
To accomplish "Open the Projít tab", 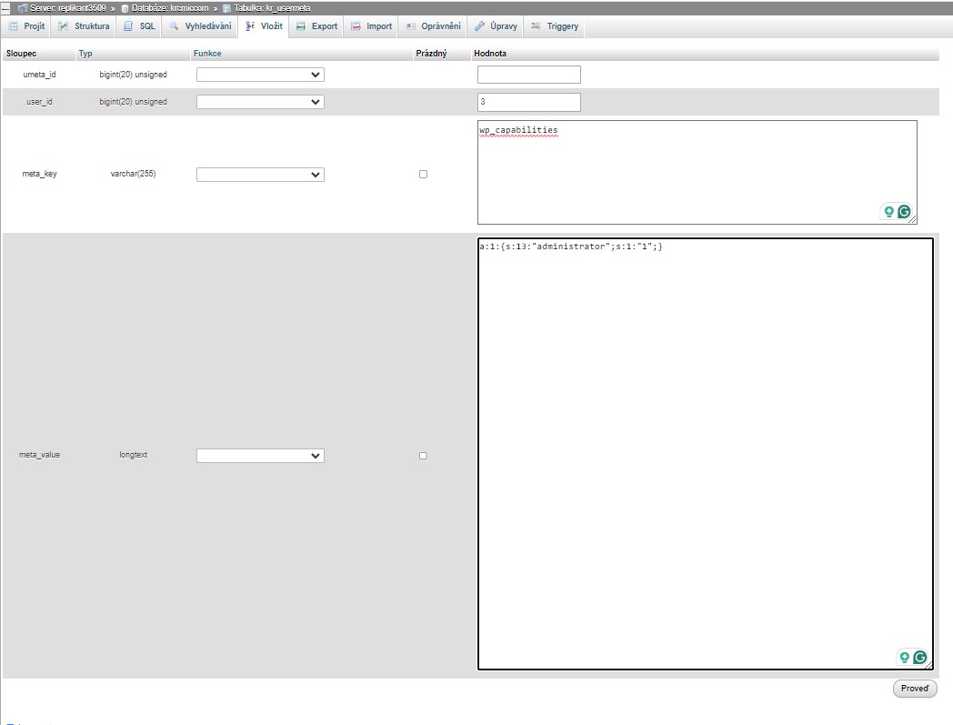I will [x=26, y=26].
